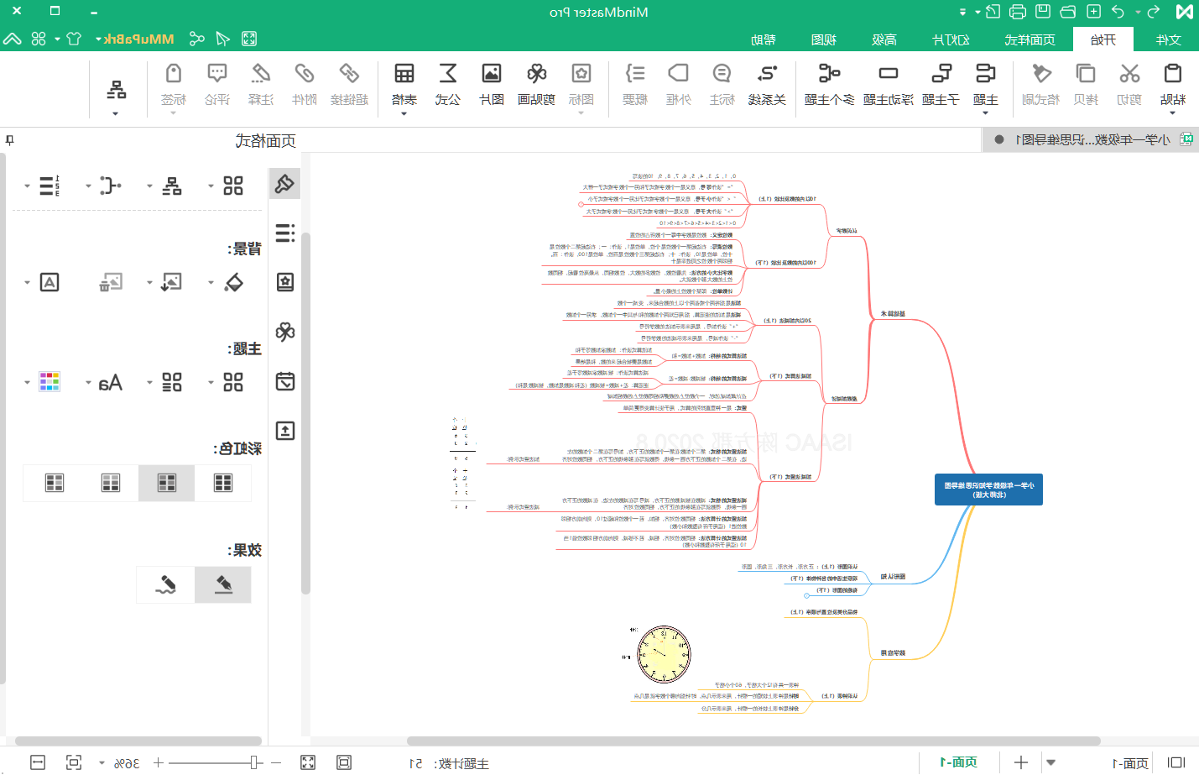Image resolution: width=1199 pixels, height=775 pixels.
Task: Pin the 页面格式 panel
Action: coord(10,140)
